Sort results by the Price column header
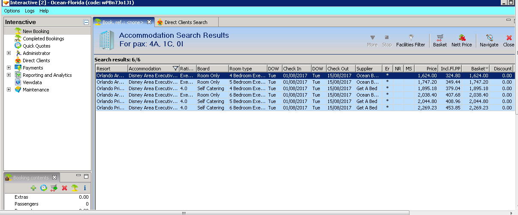The height and width of the screenshot is (215, 518). [426, 69]
